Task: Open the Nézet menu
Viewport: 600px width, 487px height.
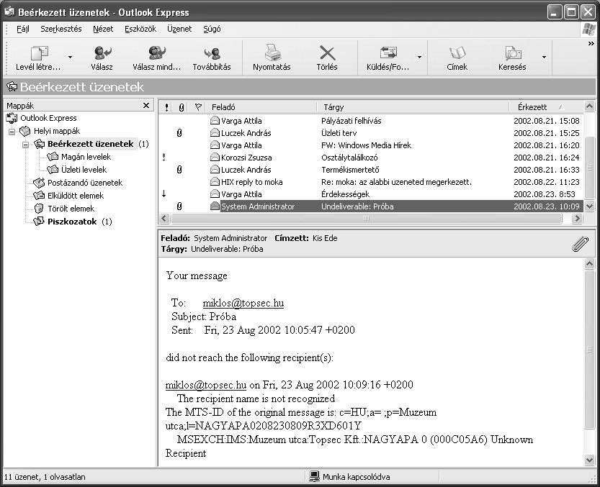Action: tap(103, 29)
